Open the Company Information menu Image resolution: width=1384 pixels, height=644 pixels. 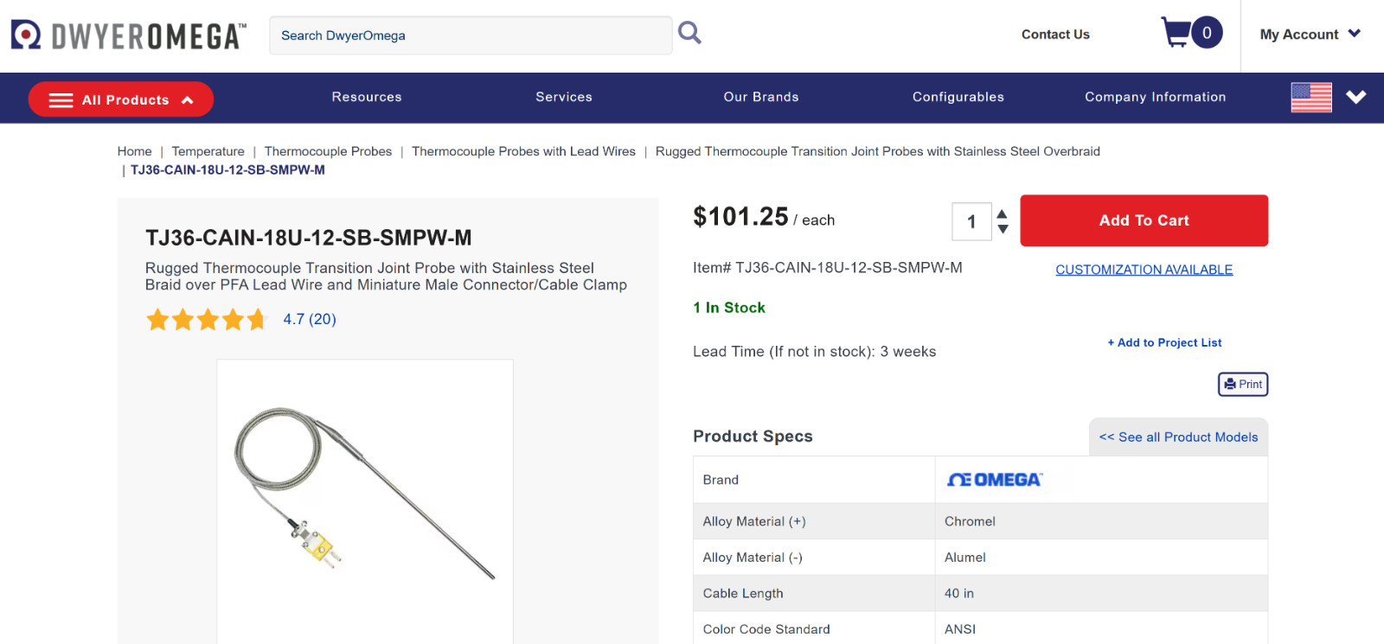click(1156, 97)
